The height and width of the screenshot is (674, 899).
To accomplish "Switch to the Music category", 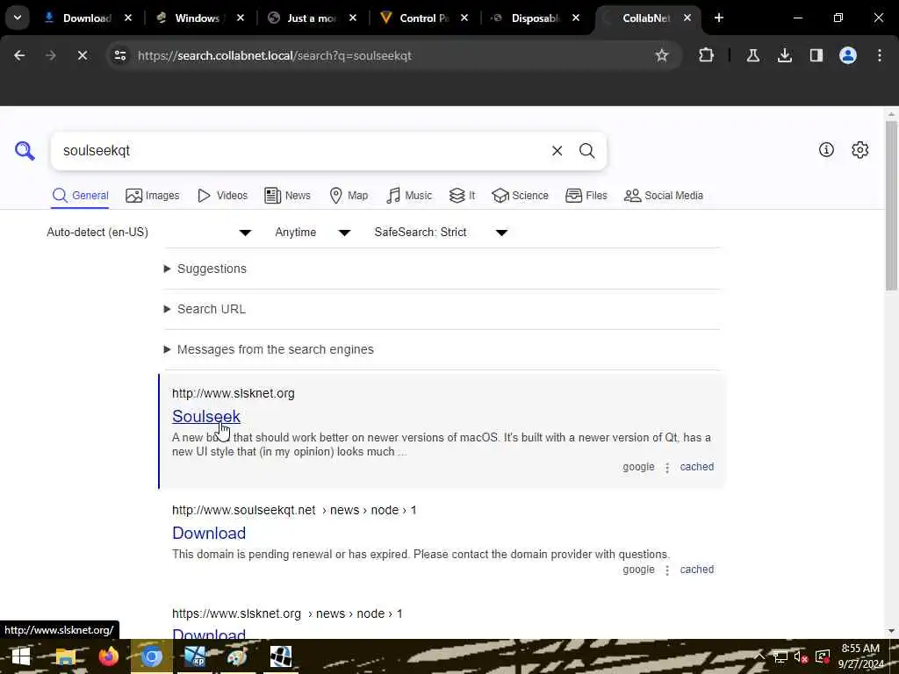I will click(x=409, y=196).
